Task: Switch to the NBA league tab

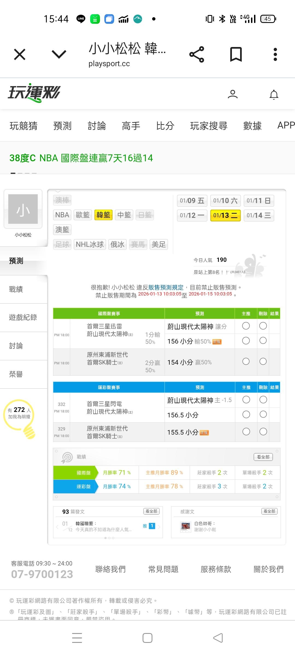Action: 62,215
